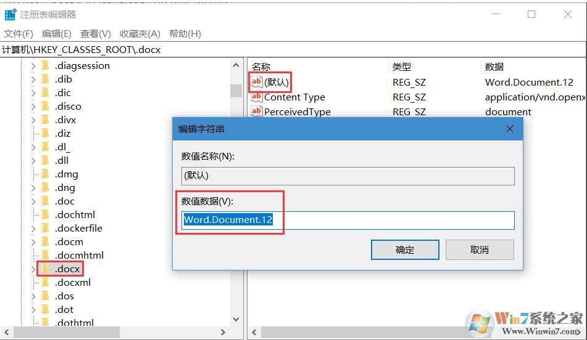Select the PerceivedType value name

298,111
